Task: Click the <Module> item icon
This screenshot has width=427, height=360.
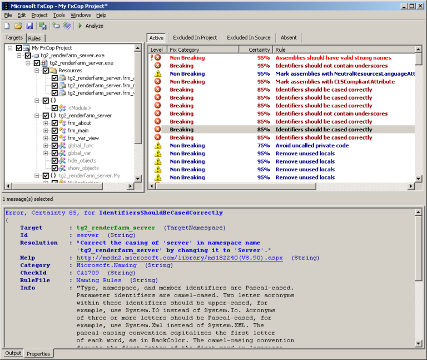Action: pos(62,108)
